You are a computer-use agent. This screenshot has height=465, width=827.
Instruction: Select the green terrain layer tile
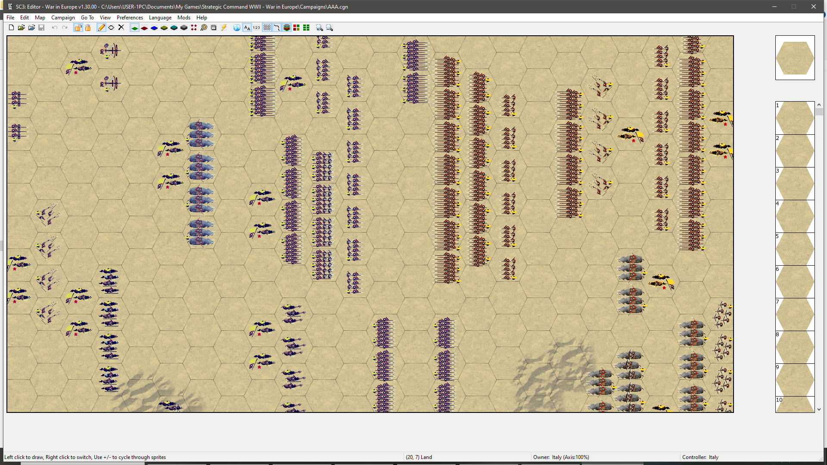click(x=134, y=28)
